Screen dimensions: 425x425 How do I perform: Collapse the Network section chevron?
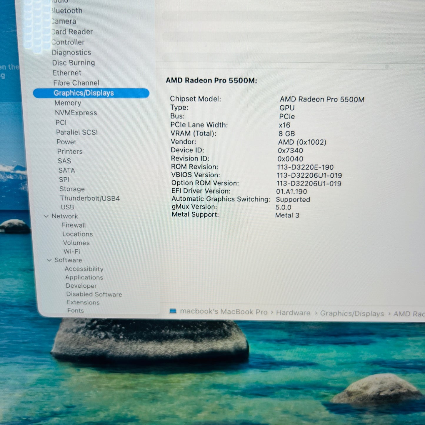pos(46,216)
